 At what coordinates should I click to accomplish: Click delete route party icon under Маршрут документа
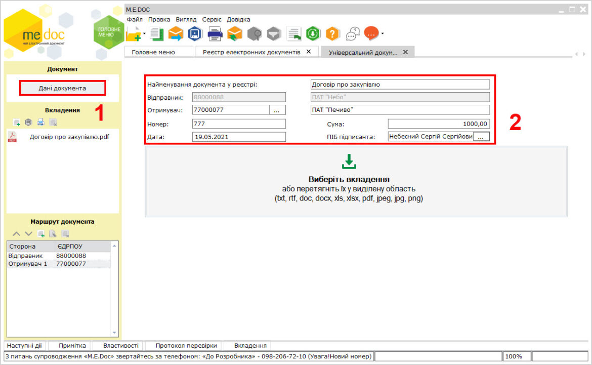point(65,234)
